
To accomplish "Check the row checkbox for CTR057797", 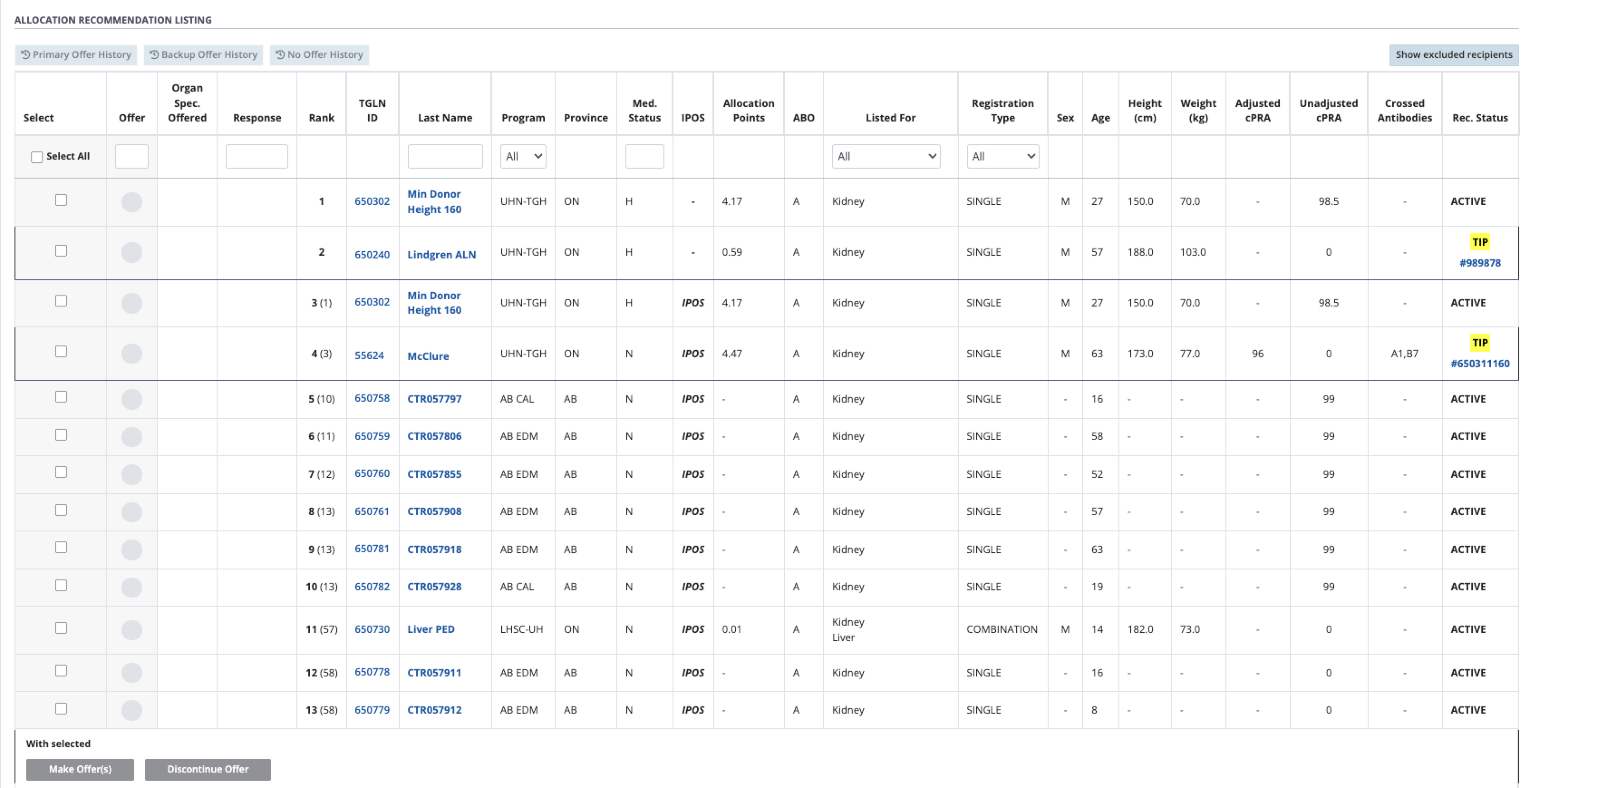I will (61, 398).
